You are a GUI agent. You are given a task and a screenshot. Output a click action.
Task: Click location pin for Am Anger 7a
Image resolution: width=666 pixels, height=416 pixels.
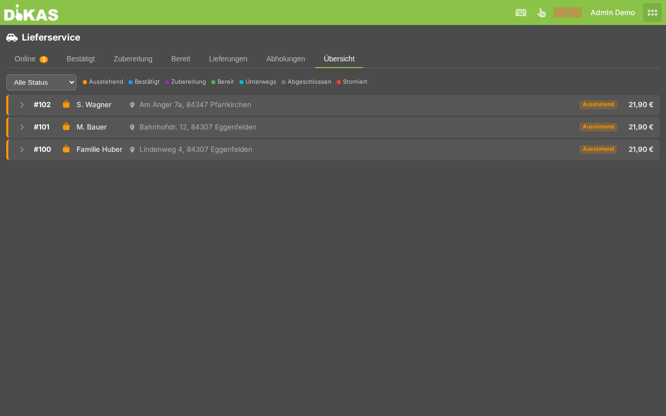(x=132, y=105)
